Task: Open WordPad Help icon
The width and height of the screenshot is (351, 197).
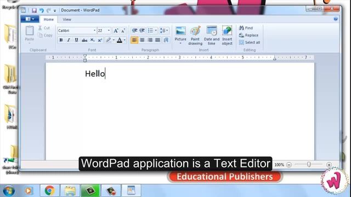Action: [x=336, y=19]
